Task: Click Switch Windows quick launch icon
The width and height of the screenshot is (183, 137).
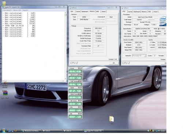Action: pos(12,131)
